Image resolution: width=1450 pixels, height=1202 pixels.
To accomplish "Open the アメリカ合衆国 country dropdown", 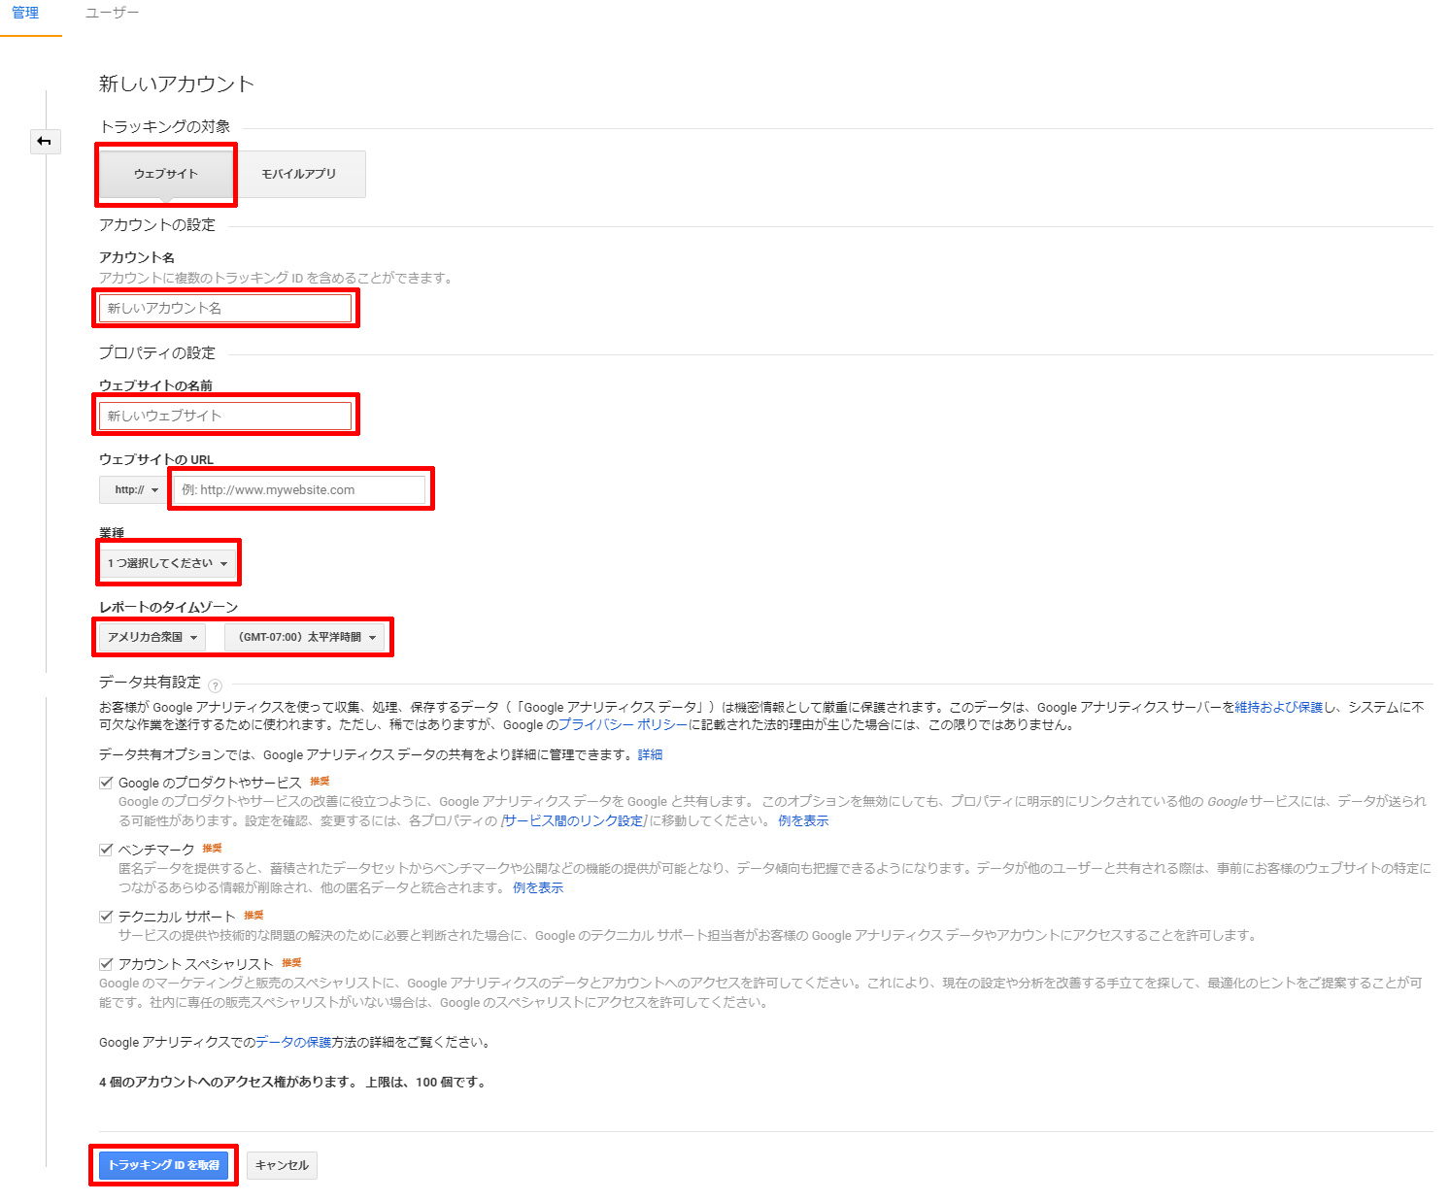I will 152,637.
